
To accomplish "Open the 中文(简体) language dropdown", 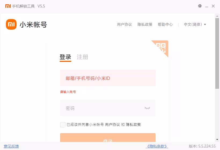I will pos(193,24).
